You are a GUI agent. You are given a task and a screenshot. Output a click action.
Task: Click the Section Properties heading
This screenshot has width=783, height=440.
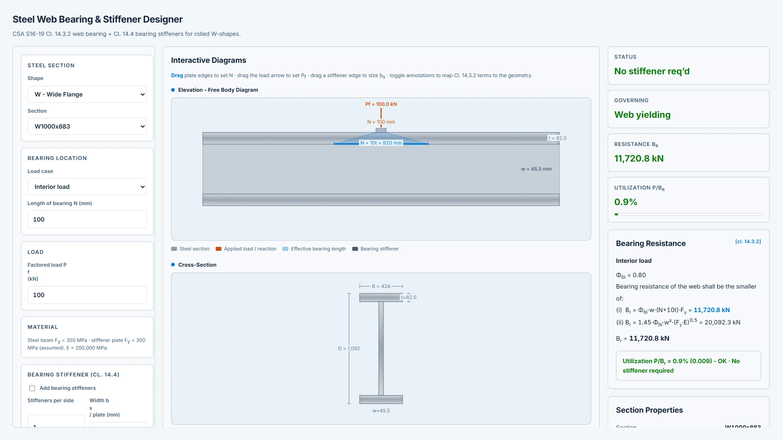(x=649, y=410)
